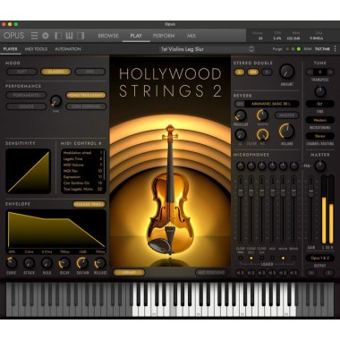
Task: Open the hamburger main menu icon
Action: [34, 36]
